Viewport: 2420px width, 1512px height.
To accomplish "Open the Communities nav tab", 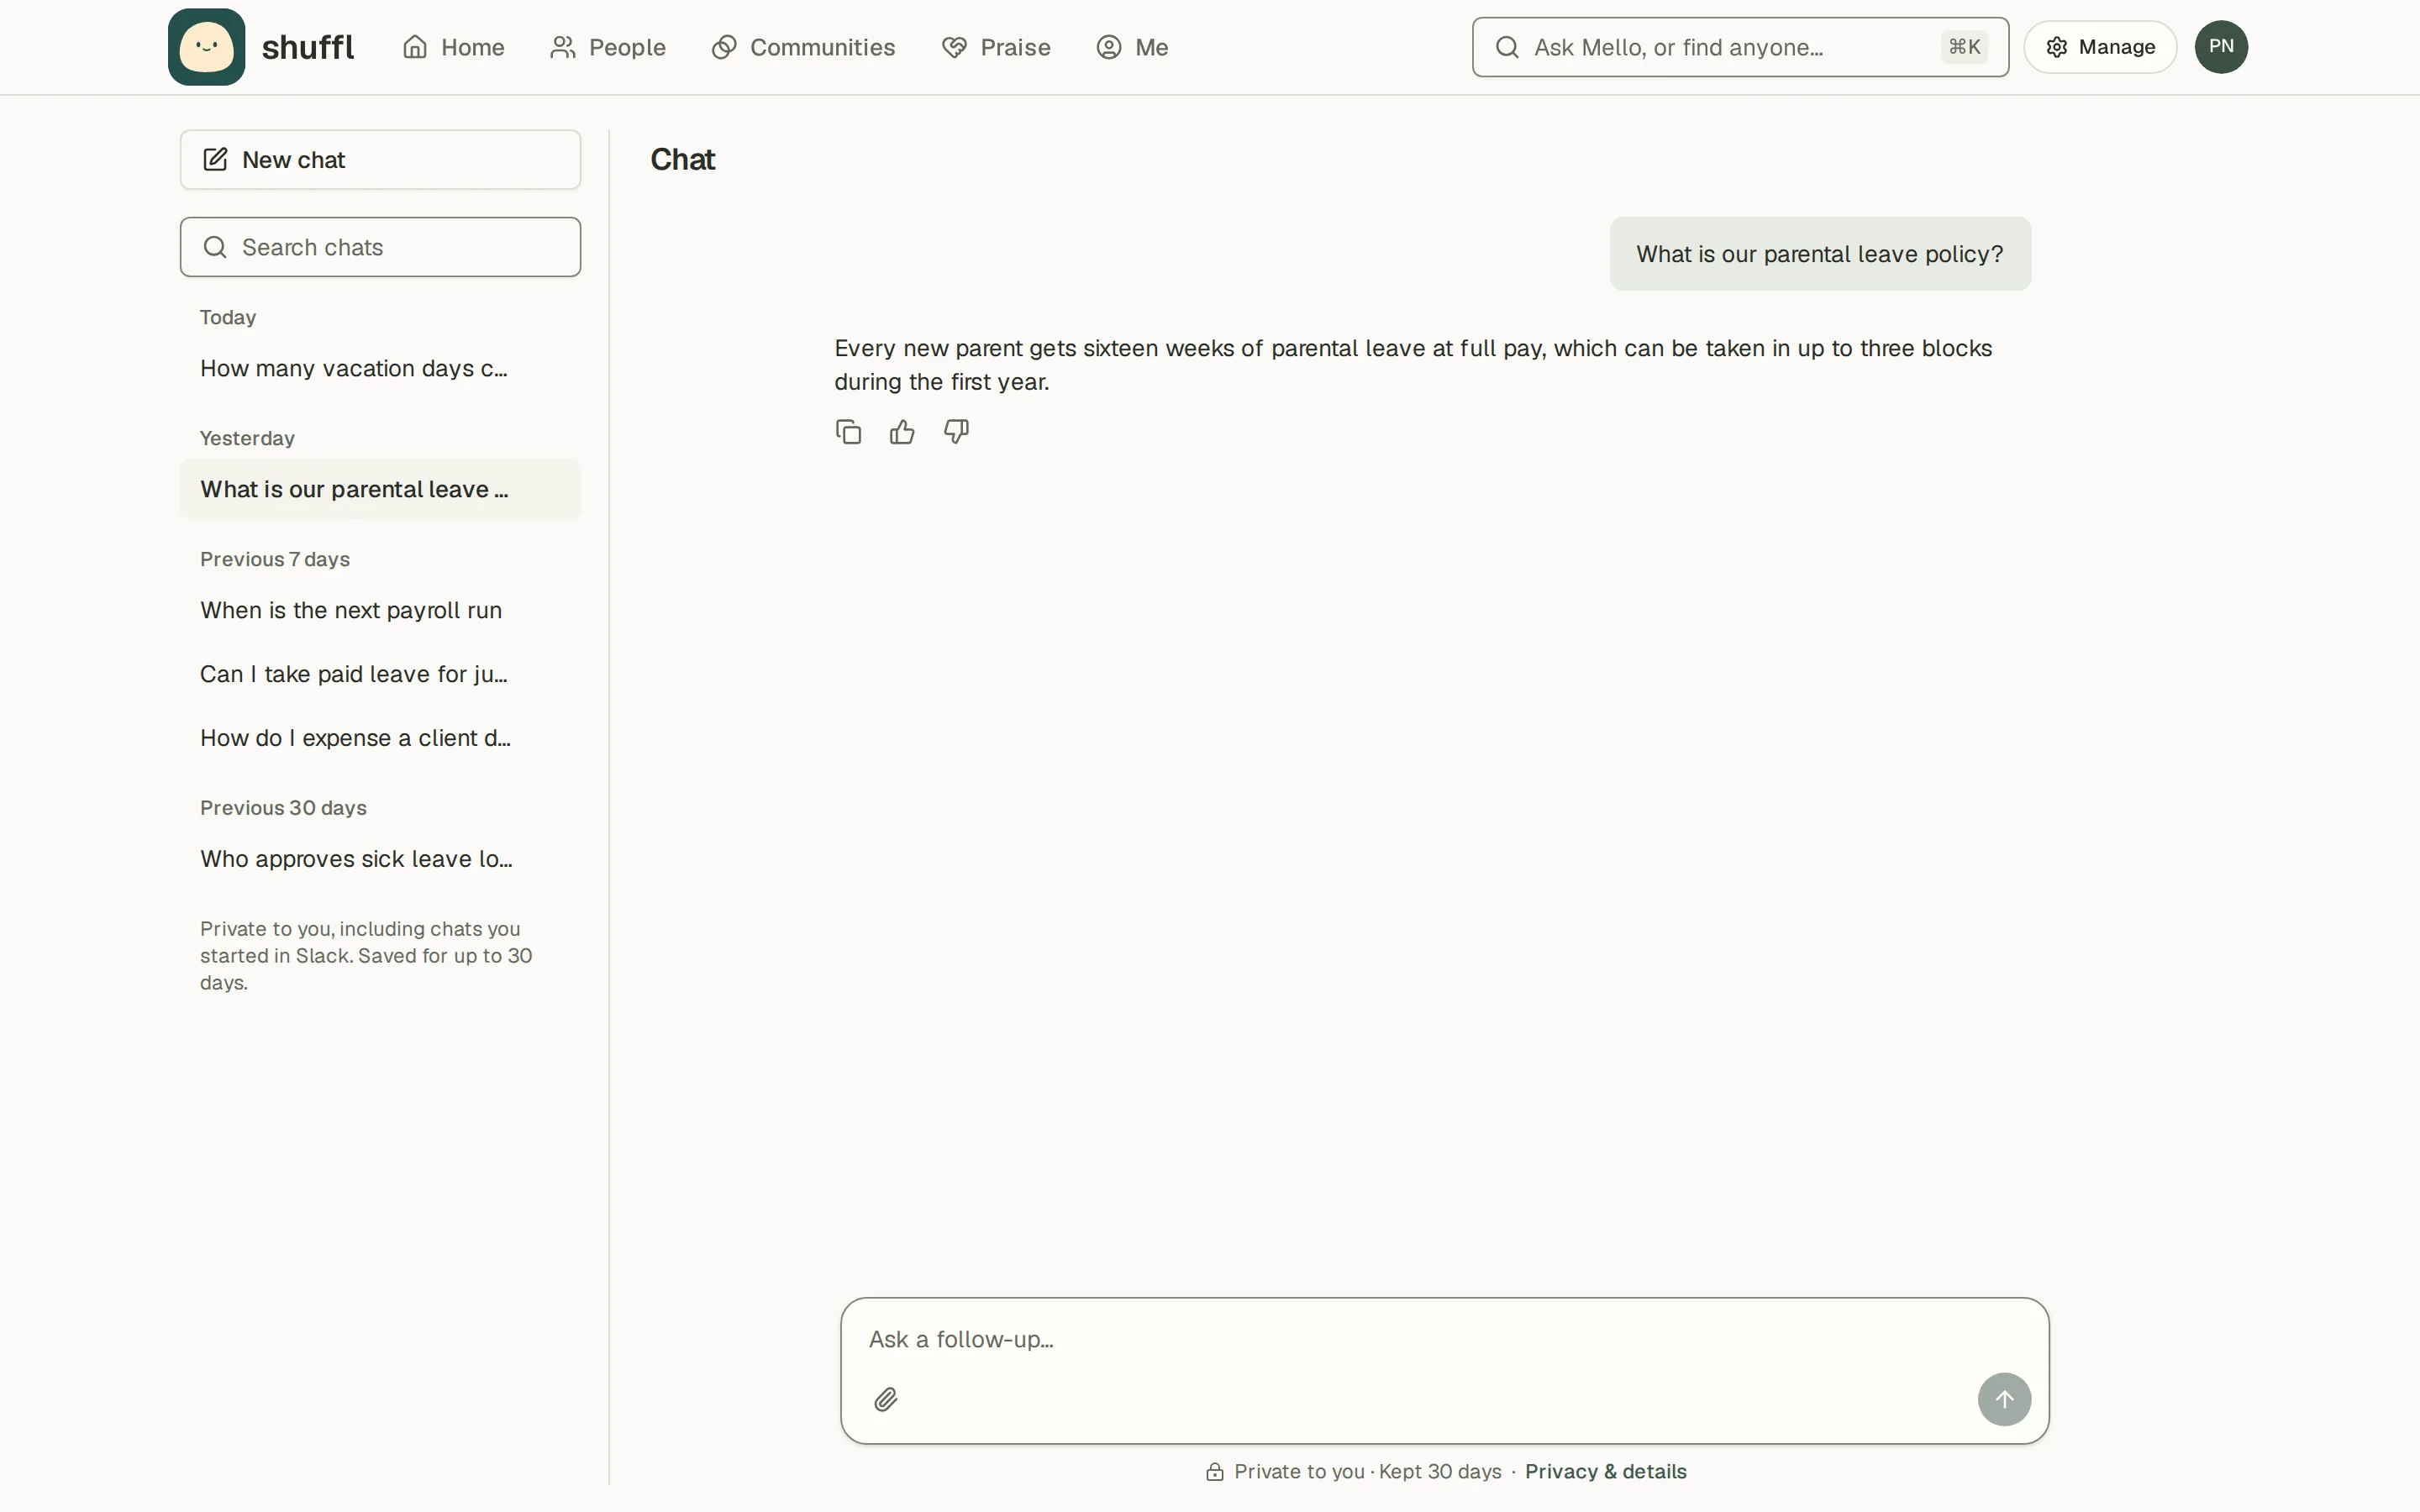I will pyautogui.click(x=803, y=47).
